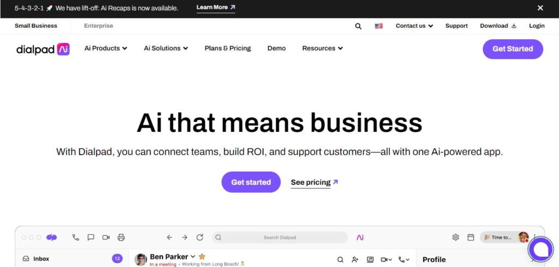The image size is (559, 267).
Task: Click the calendar icon in app preview
Action: (471, 238)
